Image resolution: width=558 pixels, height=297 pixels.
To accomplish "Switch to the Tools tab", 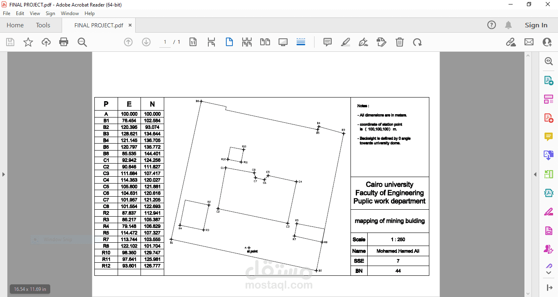I will click(43, 25).
